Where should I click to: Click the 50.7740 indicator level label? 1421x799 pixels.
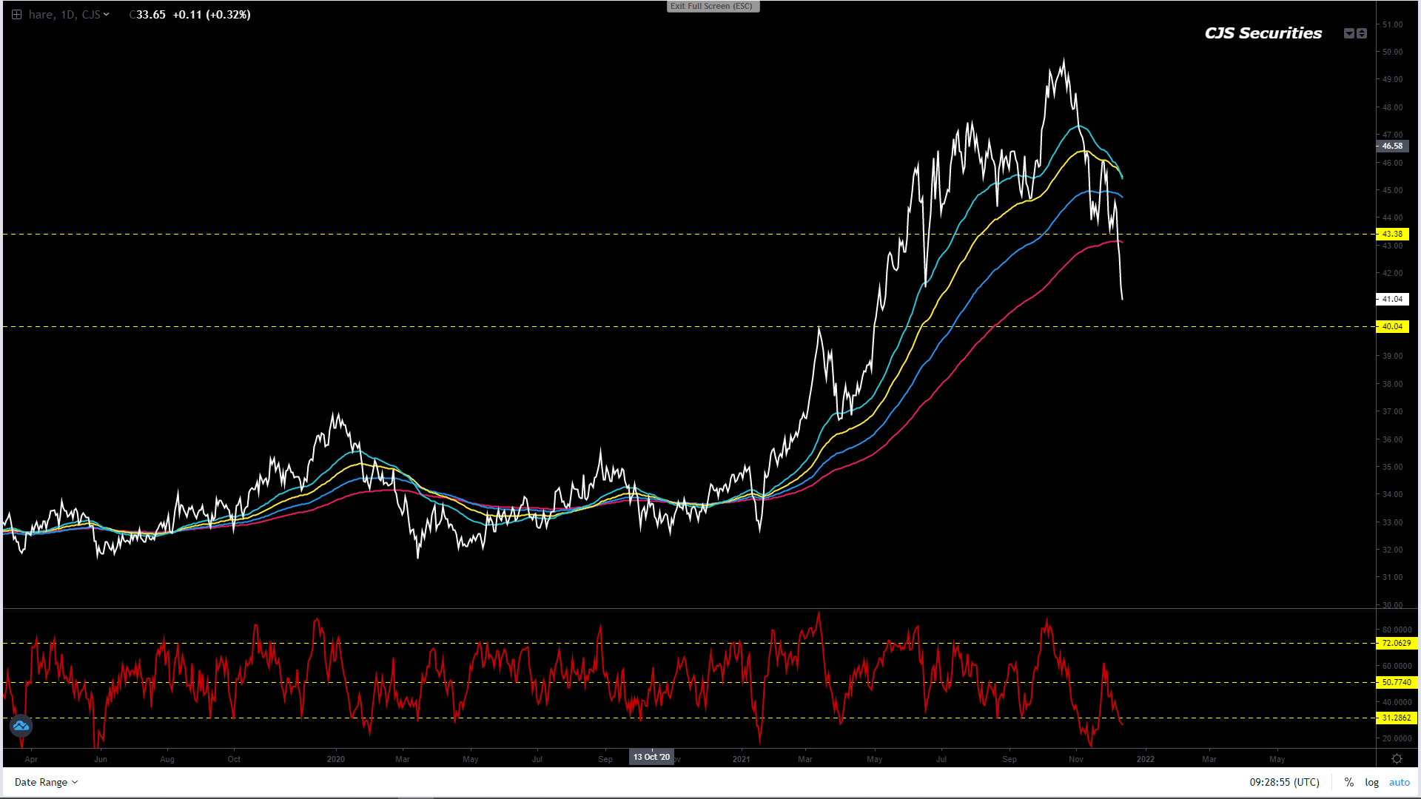(x=1396, y=682)
